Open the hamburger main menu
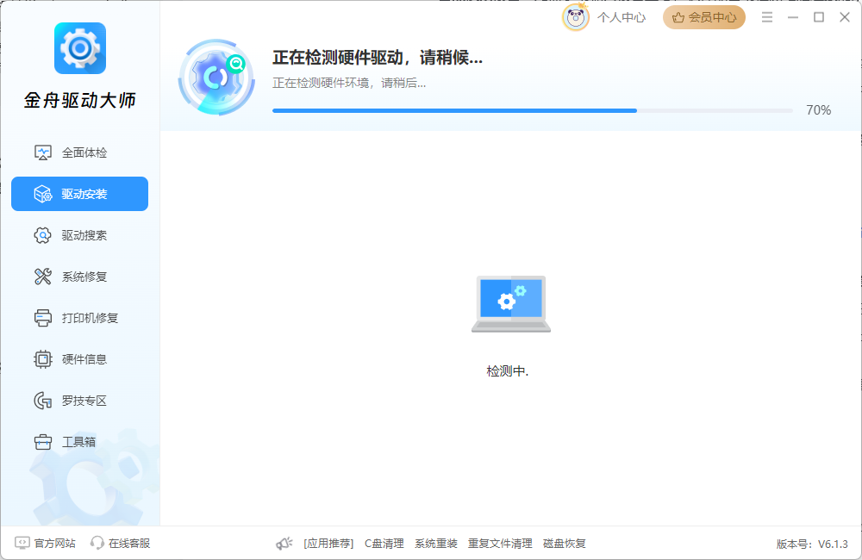 (767, 17)
